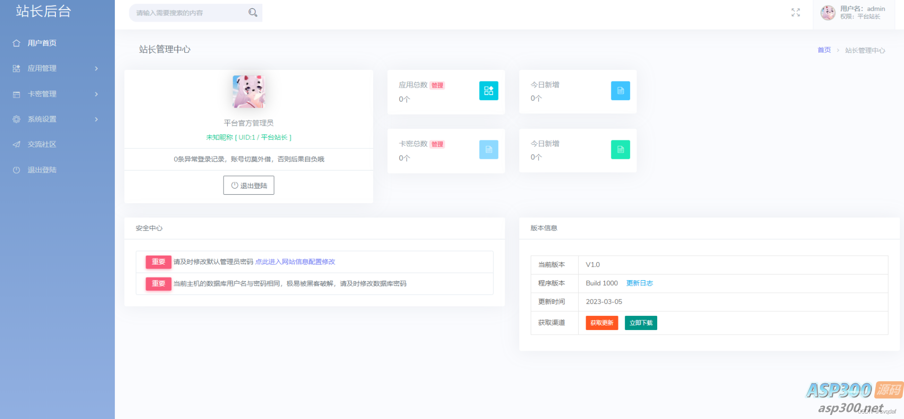Click the 系统设置 gear icon
Image resolution: width=904 pixels, height=419 pixels.
17,119
